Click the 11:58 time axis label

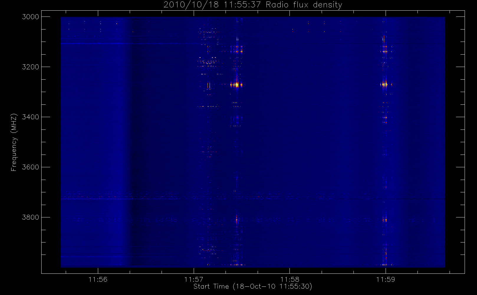[290, 279]
